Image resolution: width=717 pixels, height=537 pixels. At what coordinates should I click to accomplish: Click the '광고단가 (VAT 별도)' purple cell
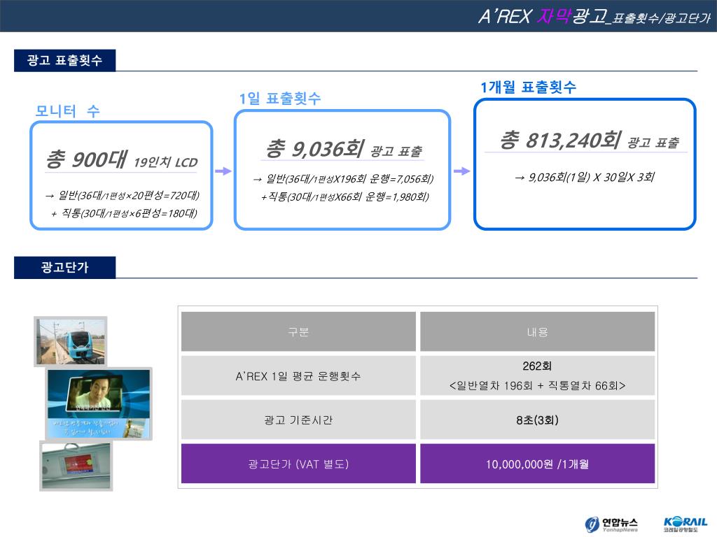pyautogui.click(x=298, y=464)
